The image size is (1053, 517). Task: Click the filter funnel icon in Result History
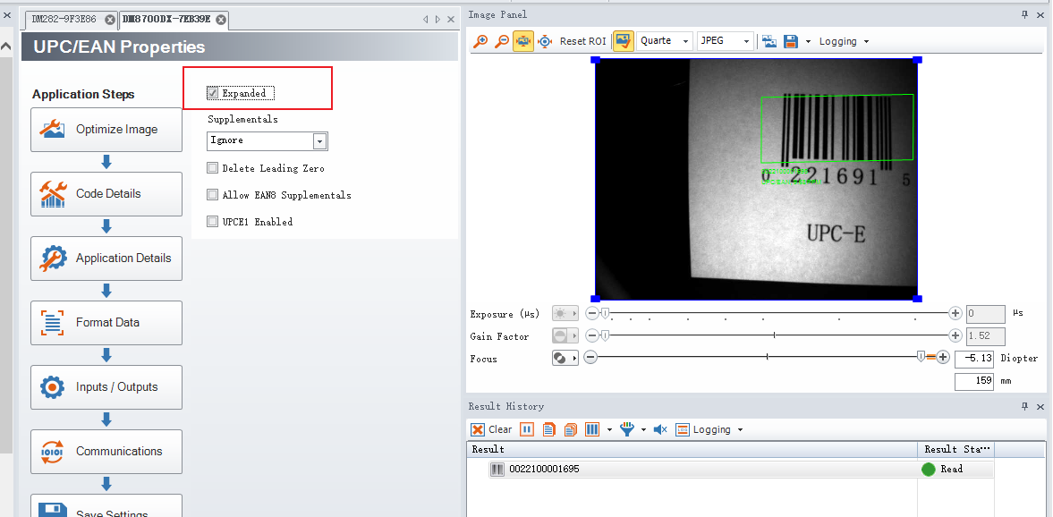pos(626,429)
